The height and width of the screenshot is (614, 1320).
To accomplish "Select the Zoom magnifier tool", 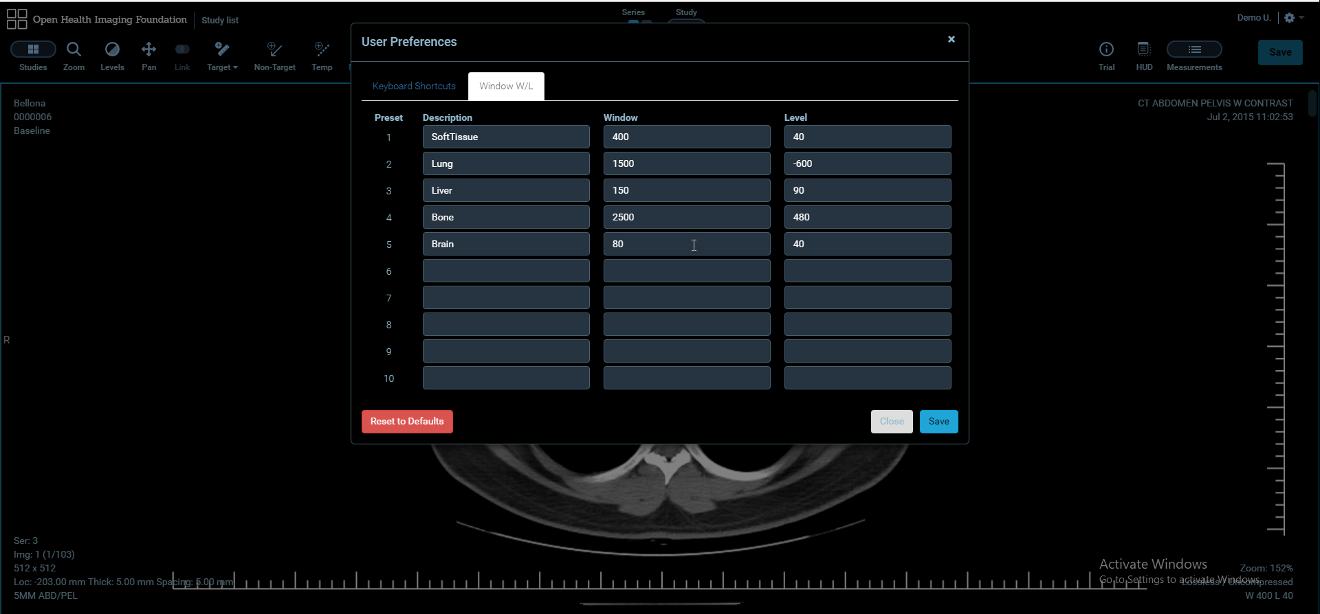I will (74, 49).
